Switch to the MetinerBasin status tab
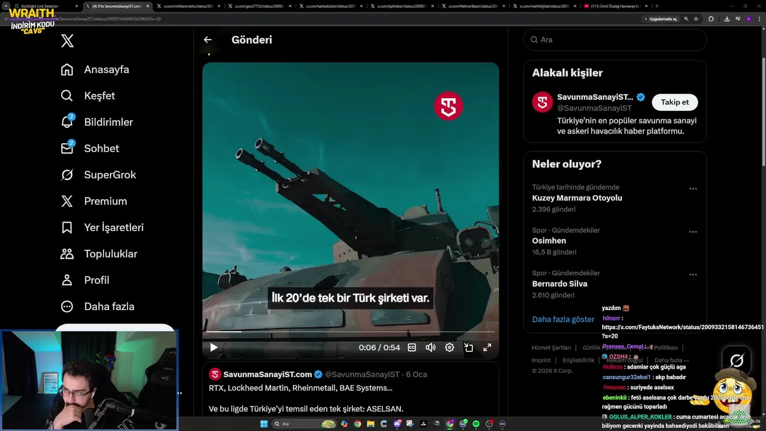This screenshot has height=431, width=766. click(473, 6)
